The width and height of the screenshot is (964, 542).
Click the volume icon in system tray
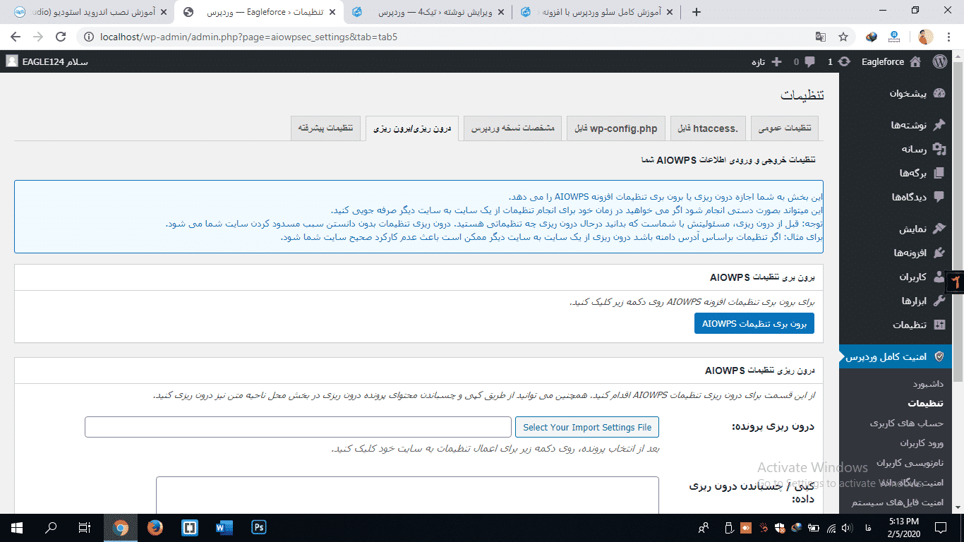pos(846,527)
